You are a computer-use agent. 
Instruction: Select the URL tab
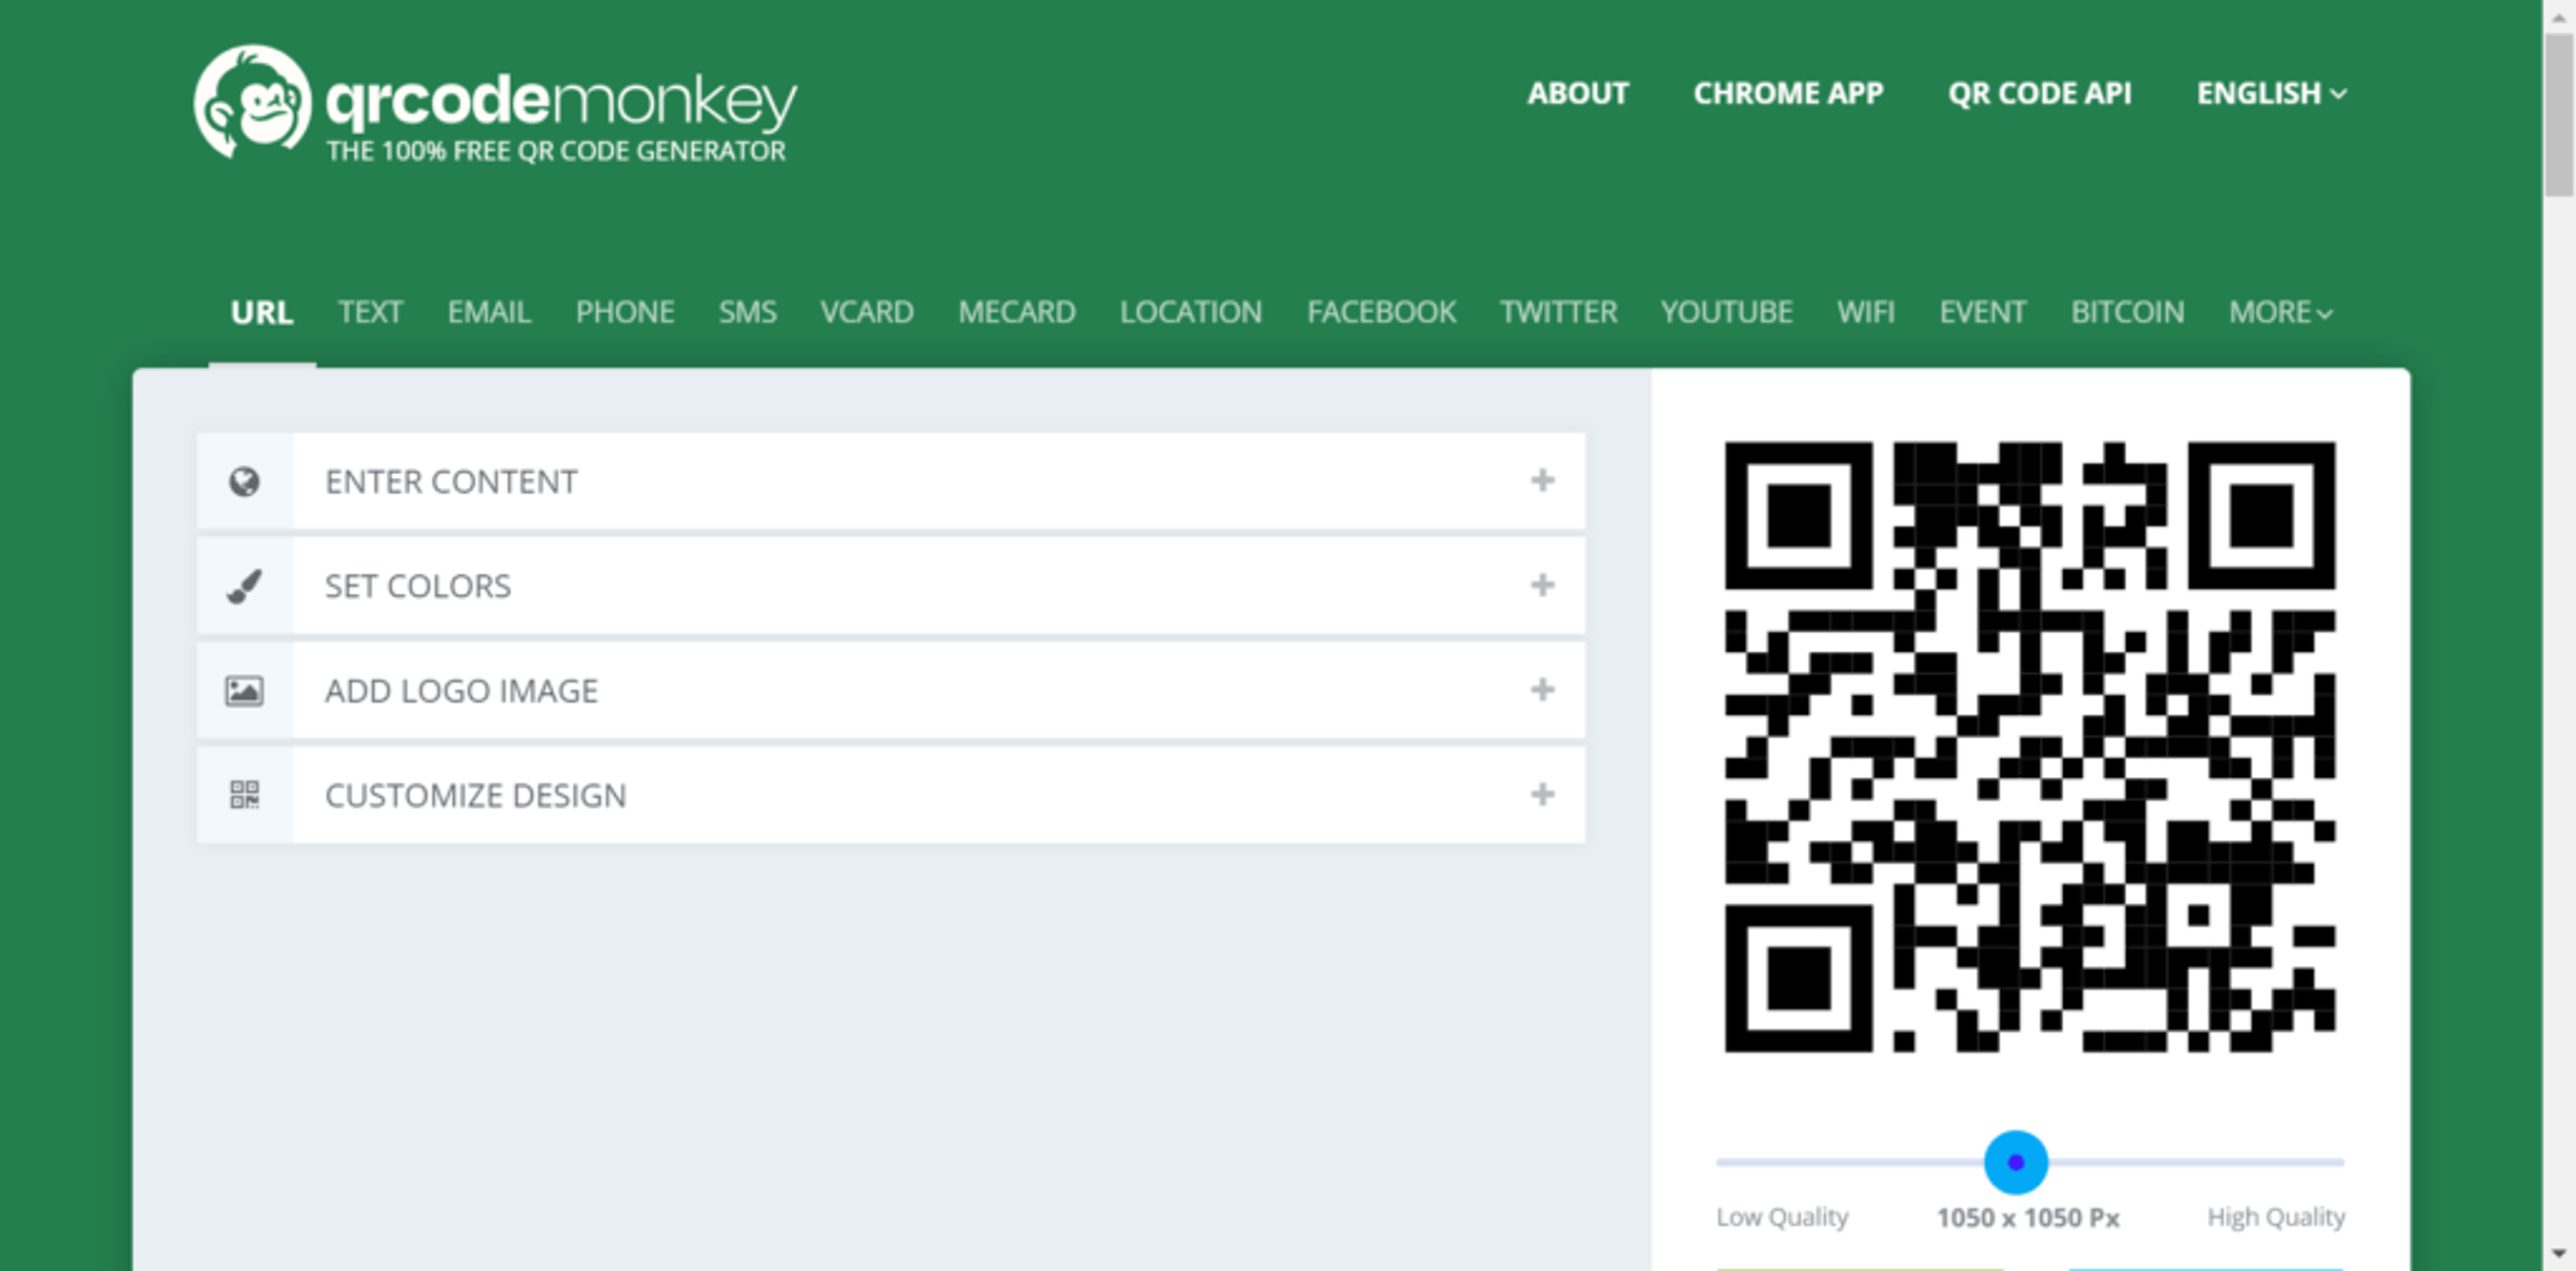(x=262, y=312)
